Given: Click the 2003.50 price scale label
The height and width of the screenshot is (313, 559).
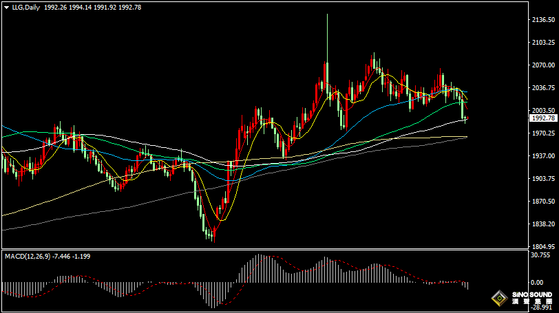Looking at the screenshot, I should [x=543, y=111].
